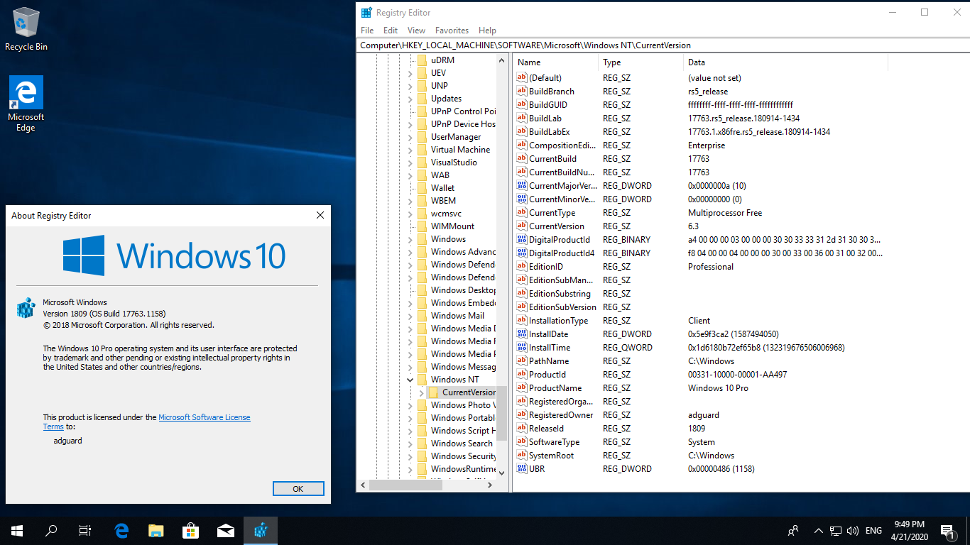Expand the CurrentVersion tree node
Screen dimensions: 970x545
[x=422, y=392]
